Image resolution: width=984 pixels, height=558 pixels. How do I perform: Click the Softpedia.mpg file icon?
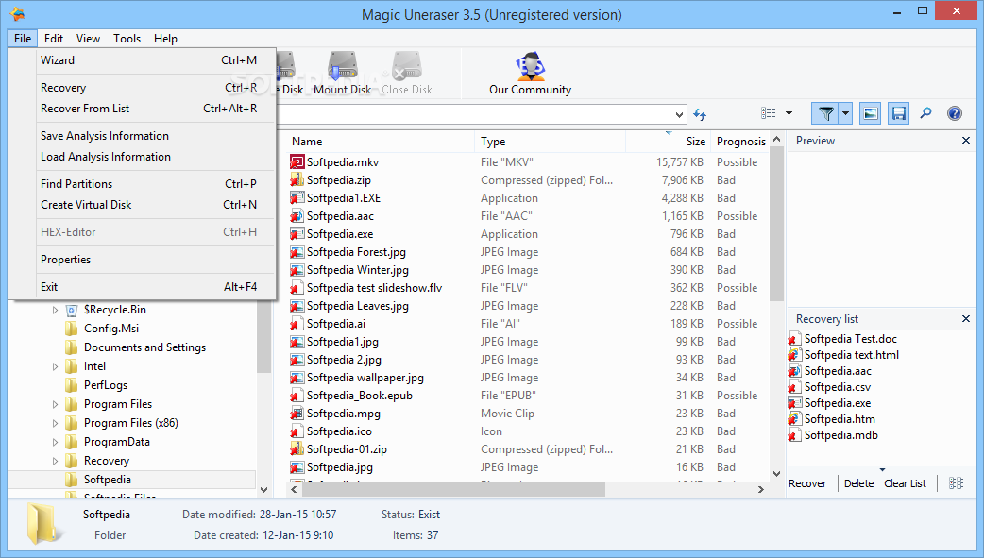[297, 414]
